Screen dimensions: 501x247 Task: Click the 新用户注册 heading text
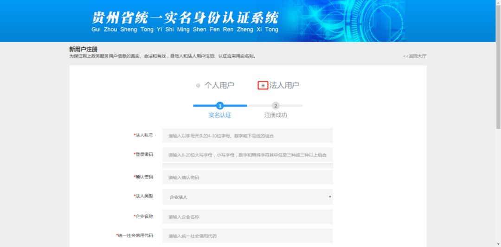pos(83,50)
